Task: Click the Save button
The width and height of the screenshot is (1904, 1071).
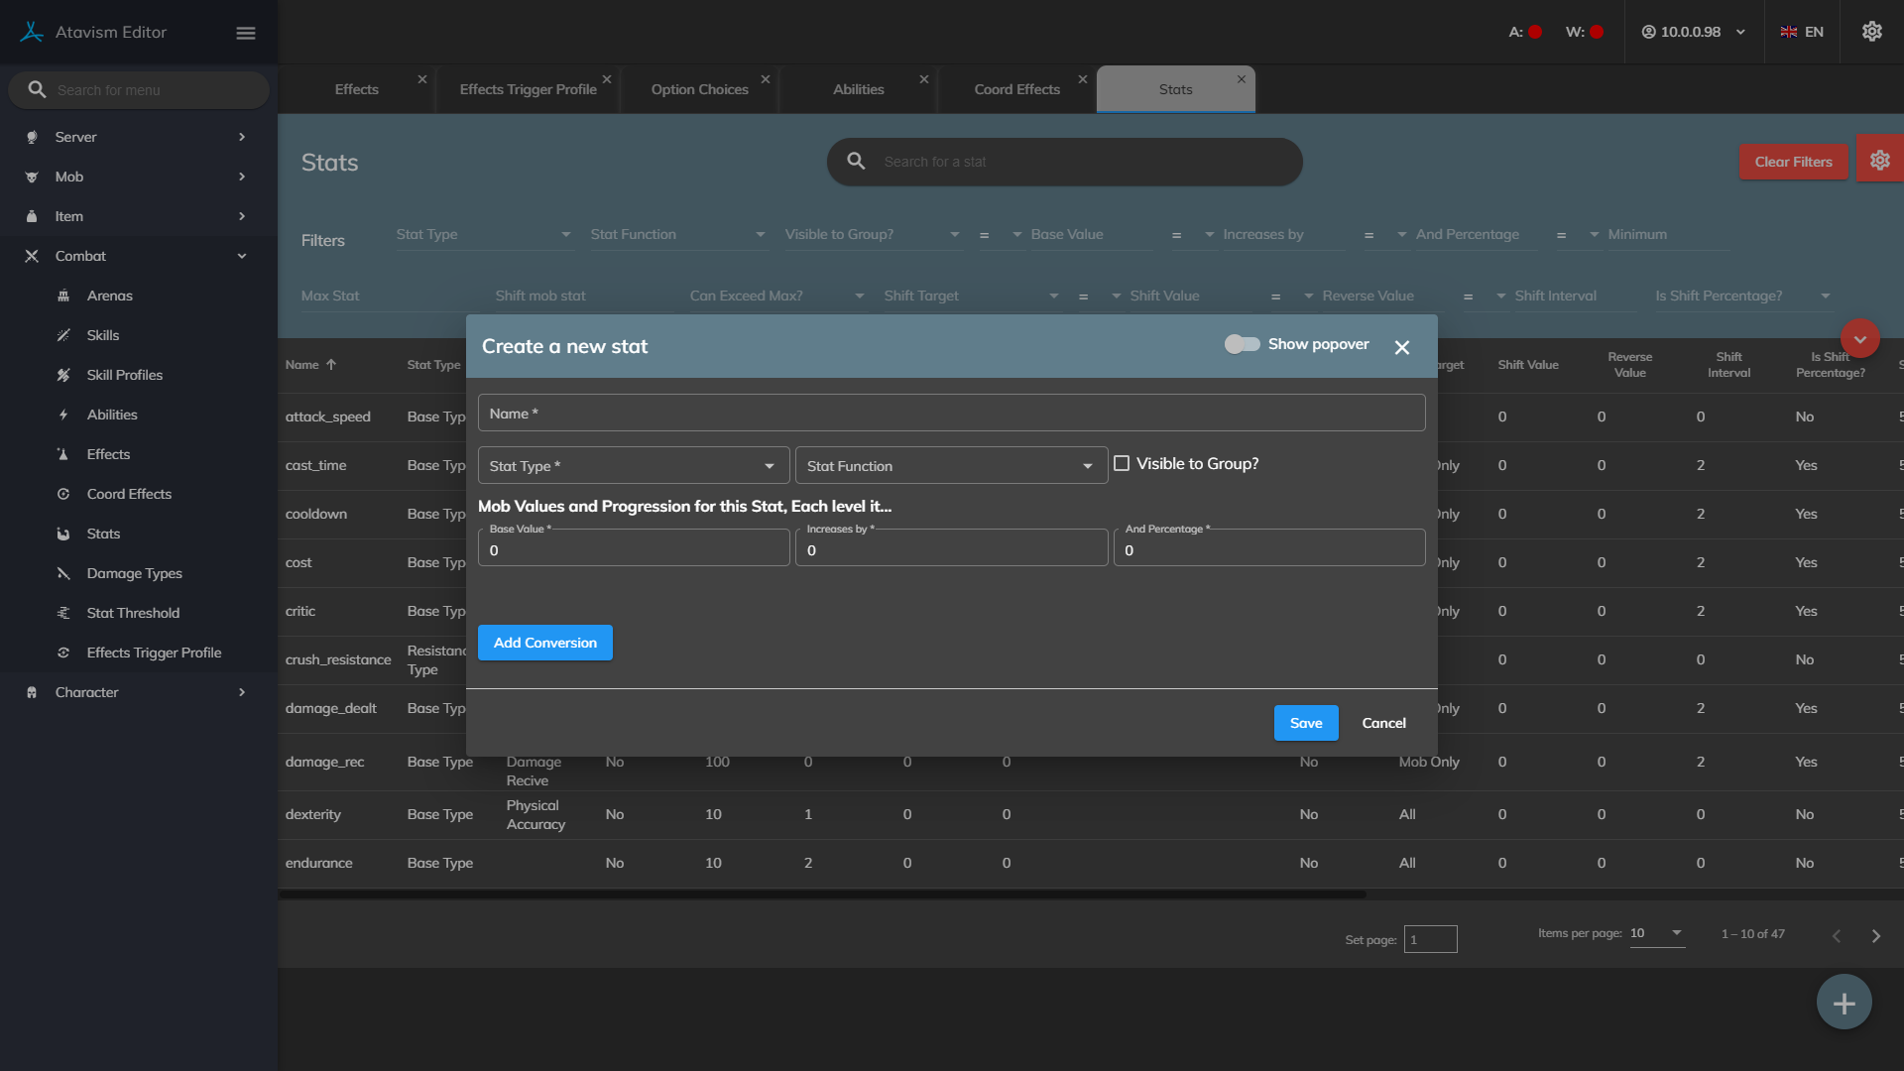Action: (1305, 723)
